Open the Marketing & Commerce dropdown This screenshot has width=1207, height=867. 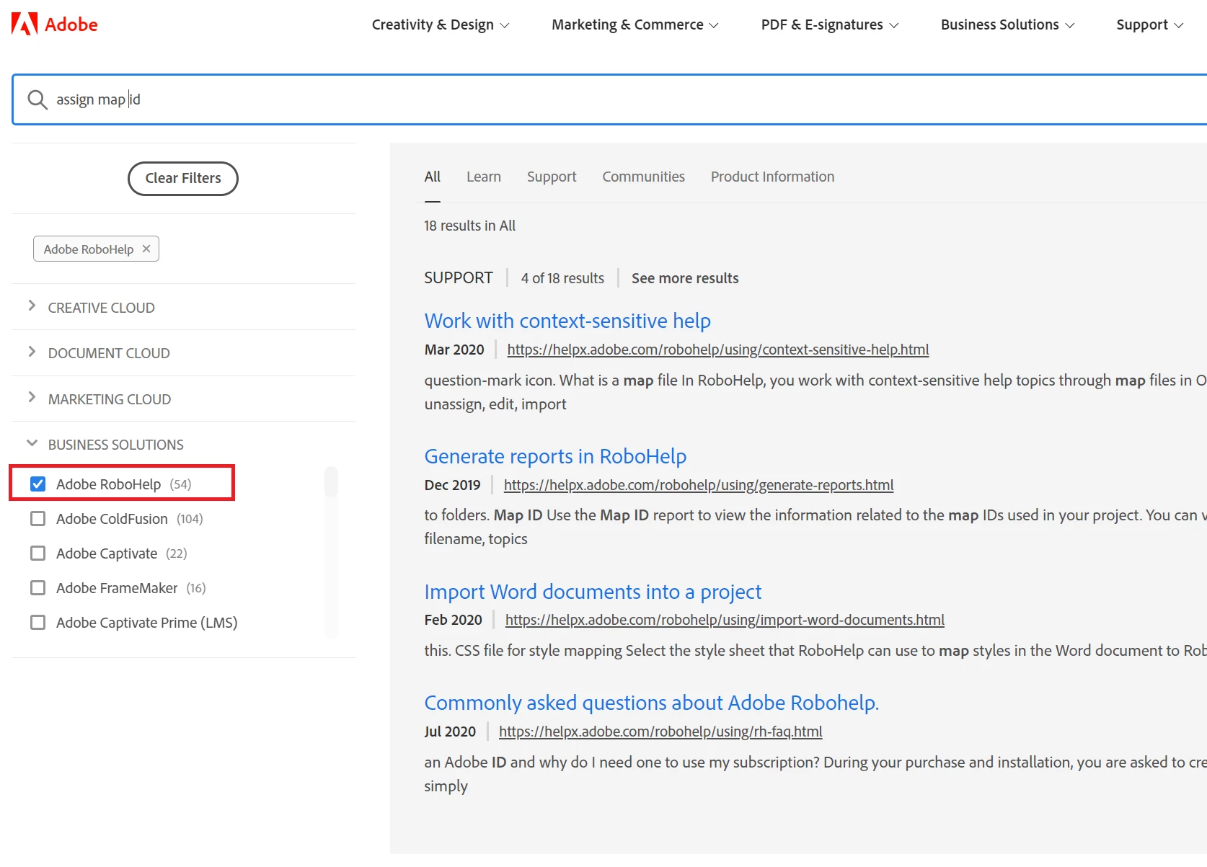[x=635, y=25]
